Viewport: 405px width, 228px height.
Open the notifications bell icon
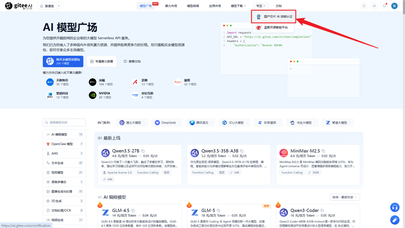pyautogui.click(x=384, y=6)
